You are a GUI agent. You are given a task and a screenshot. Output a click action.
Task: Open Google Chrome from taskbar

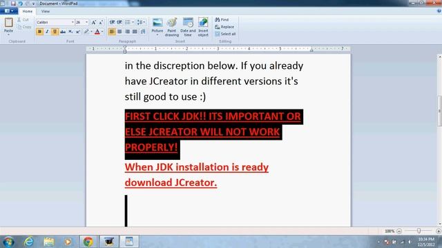click(88, 242)
